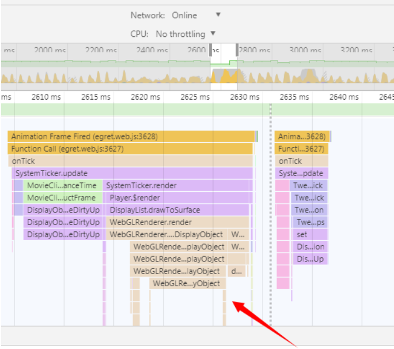Select the Syste...pdate bar on right
394x349 pixels.
coord(301,173)
